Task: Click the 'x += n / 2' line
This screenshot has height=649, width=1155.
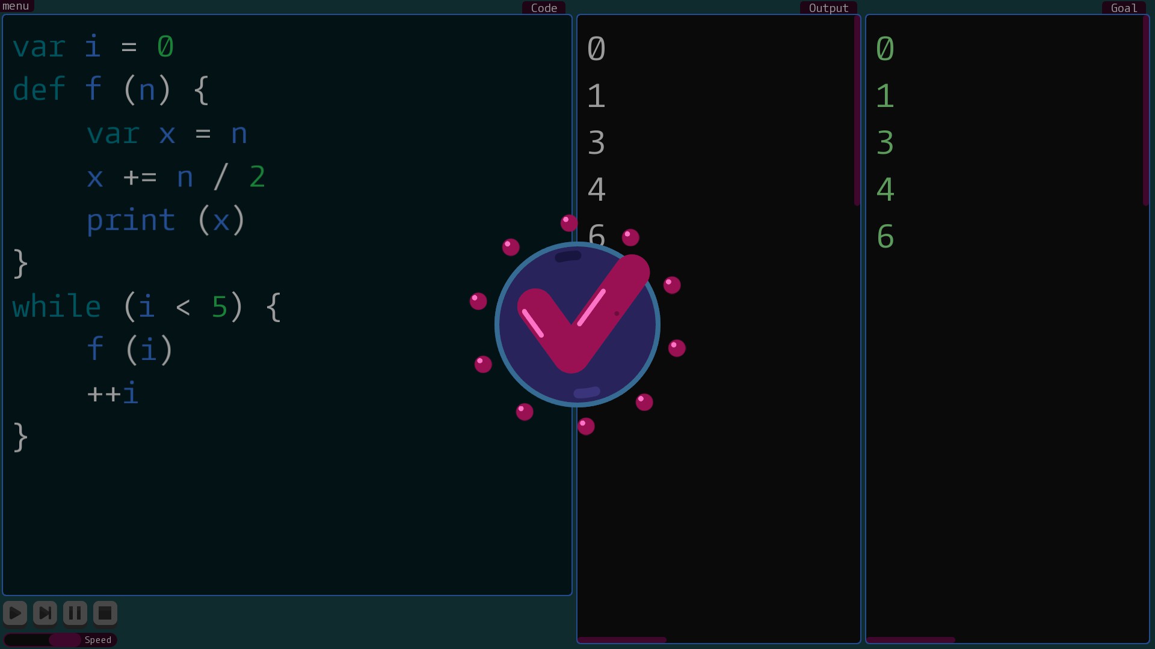Action: [x=176, y=177]
